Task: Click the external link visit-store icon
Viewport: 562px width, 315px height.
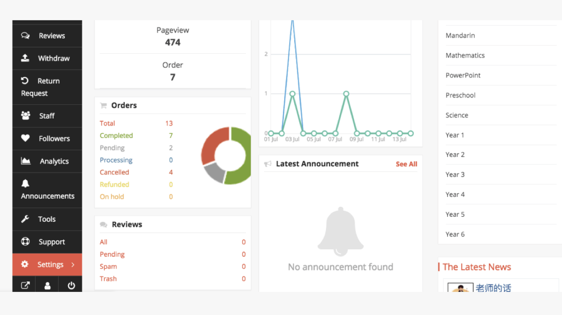Action: (x=24, y=285)
